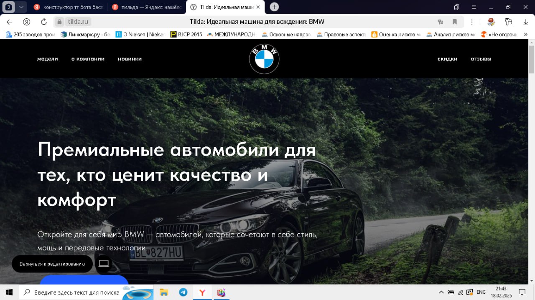Image resolution: width=535 pixels, height=300 pixels.
Task: Click 'Вернуться к редактированию' button
Action: click(x=52, y=264)
